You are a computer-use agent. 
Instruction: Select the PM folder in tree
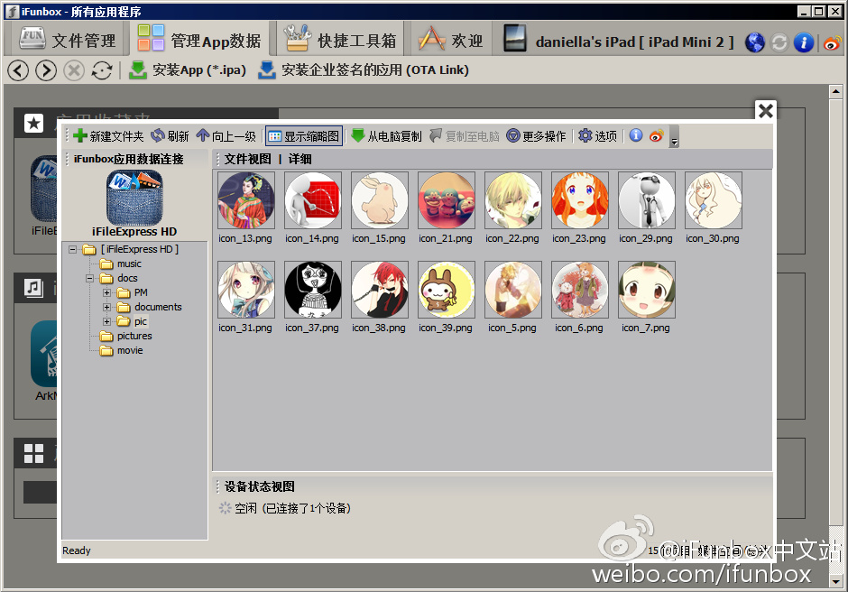(x=140, y=292)
